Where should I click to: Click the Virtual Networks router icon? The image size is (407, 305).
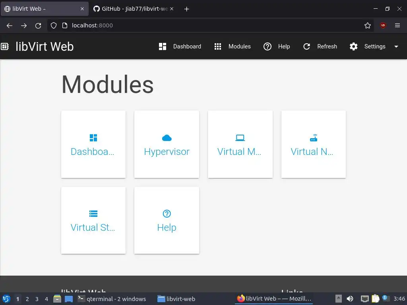[x=314, y=138]
